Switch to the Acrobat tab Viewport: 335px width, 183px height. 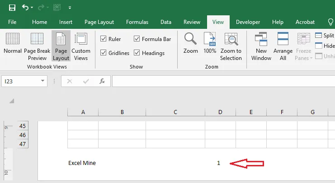305,22
